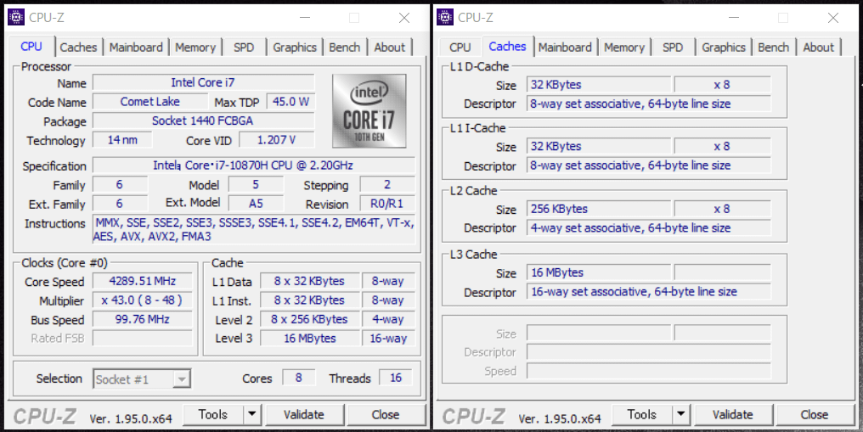
Task: Click the Bus Speed value '99.76 MHz'
Action: 143,319
